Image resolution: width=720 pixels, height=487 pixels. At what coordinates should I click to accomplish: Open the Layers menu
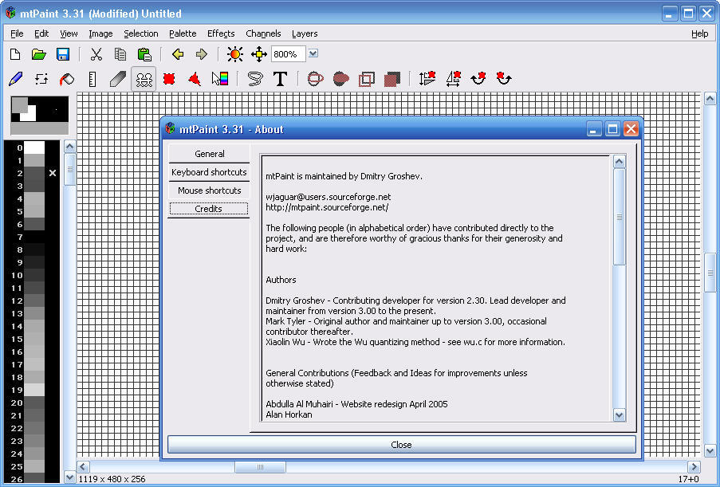tap(305, 33)
